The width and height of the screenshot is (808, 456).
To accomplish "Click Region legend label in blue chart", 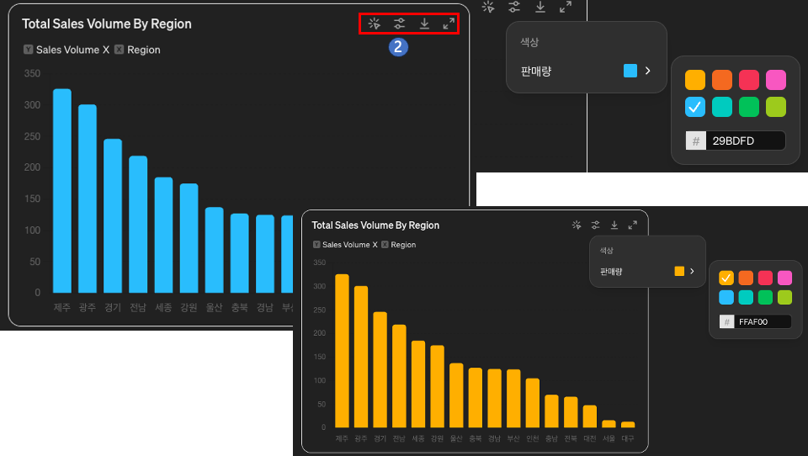I will click(144, 50).
